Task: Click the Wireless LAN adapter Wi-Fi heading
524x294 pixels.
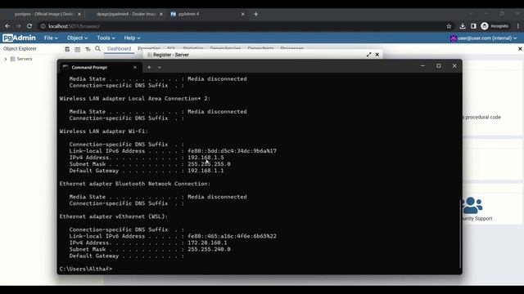Action: click(x=104, y=131)
